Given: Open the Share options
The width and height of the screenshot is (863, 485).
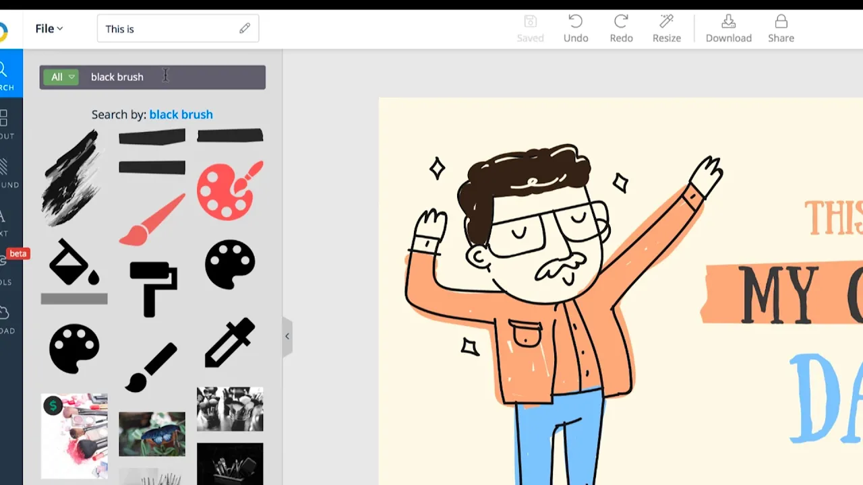Looking at the screenshot, I should click(x=781, y=29).
